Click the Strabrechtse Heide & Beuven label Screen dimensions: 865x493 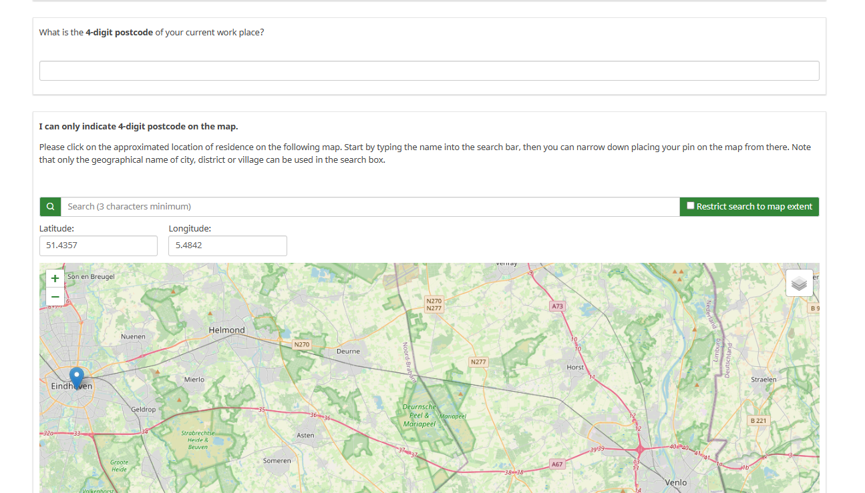tap(198, 440)
